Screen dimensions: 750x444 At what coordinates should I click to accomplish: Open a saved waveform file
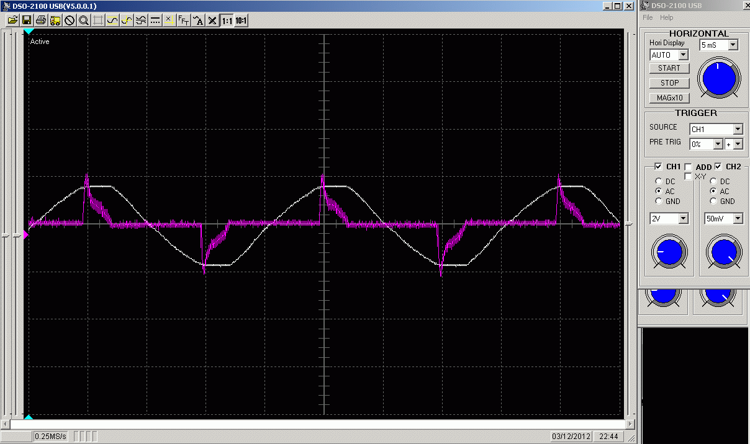(12, 20)
